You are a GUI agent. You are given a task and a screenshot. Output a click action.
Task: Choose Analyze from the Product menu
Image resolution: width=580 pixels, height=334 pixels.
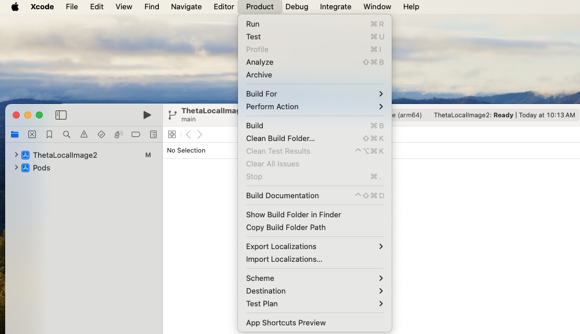click(315, 62)
